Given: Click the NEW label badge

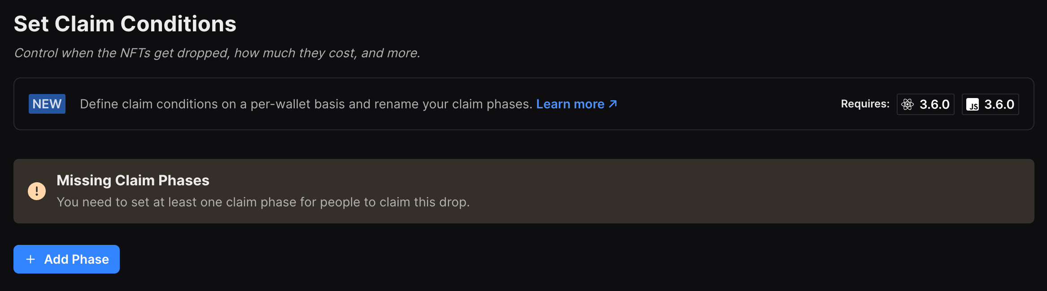Looking at the screenshot, I should point(47,103).
